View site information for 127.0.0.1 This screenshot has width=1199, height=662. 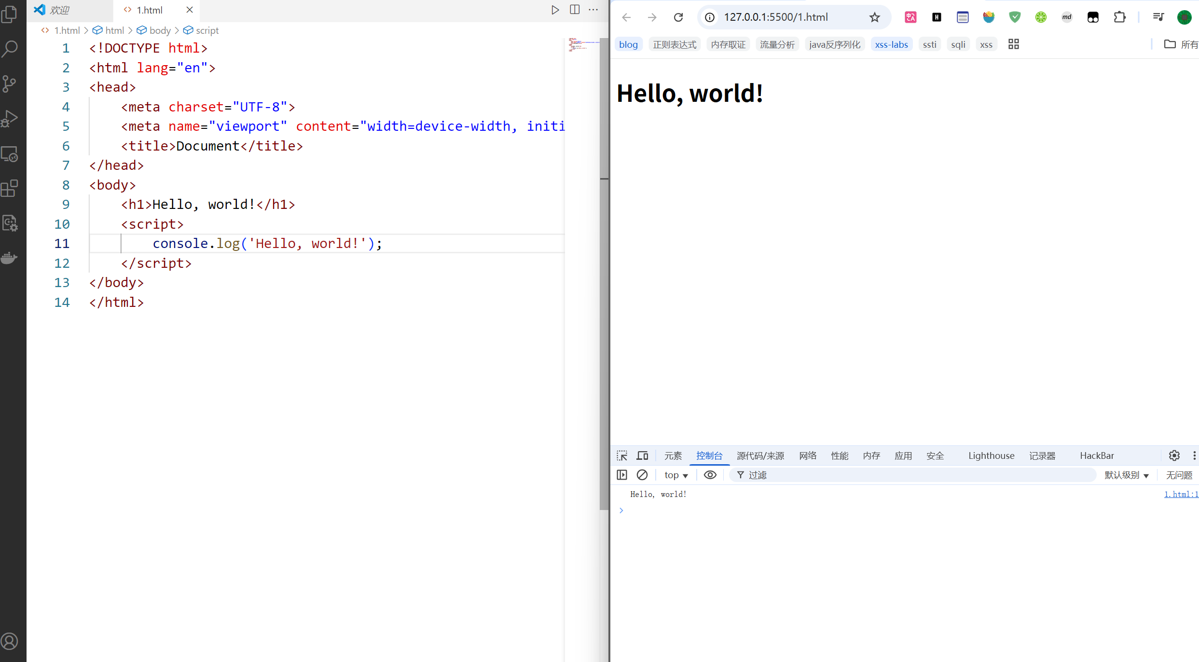[710, 17]
